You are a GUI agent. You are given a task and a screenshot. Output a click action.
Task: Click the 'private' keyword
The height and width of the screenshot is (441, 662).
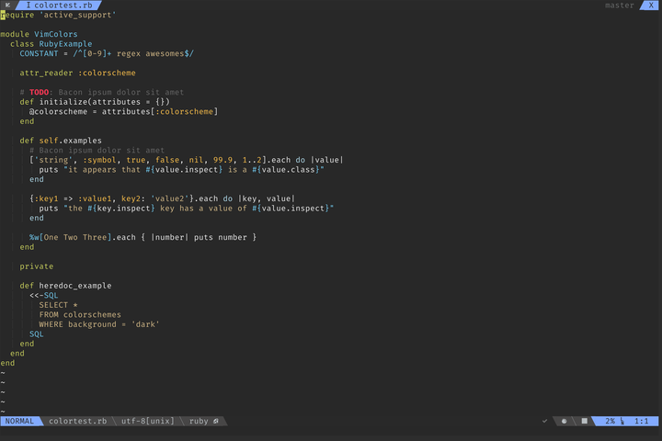36,266
